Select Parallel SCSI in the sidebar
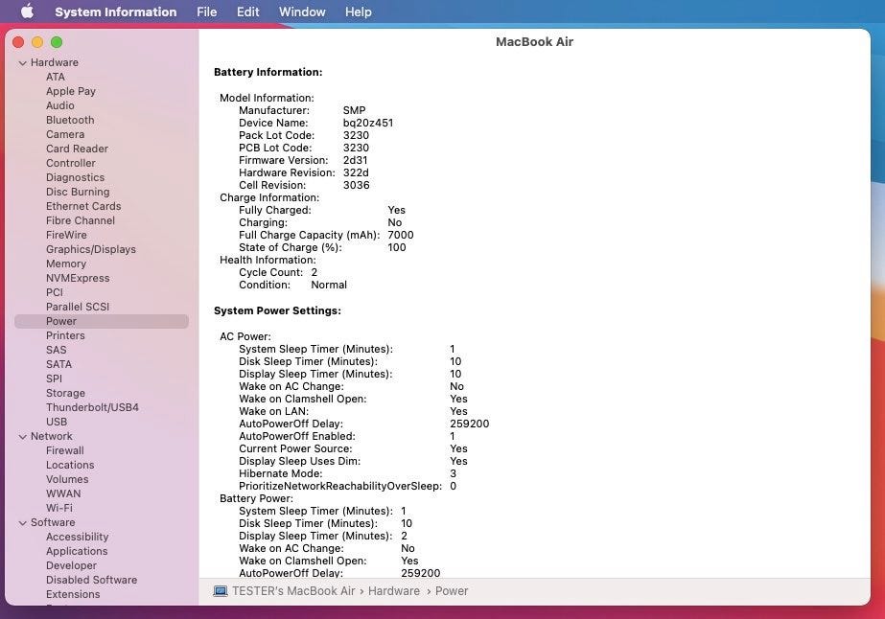 point(78,307)
